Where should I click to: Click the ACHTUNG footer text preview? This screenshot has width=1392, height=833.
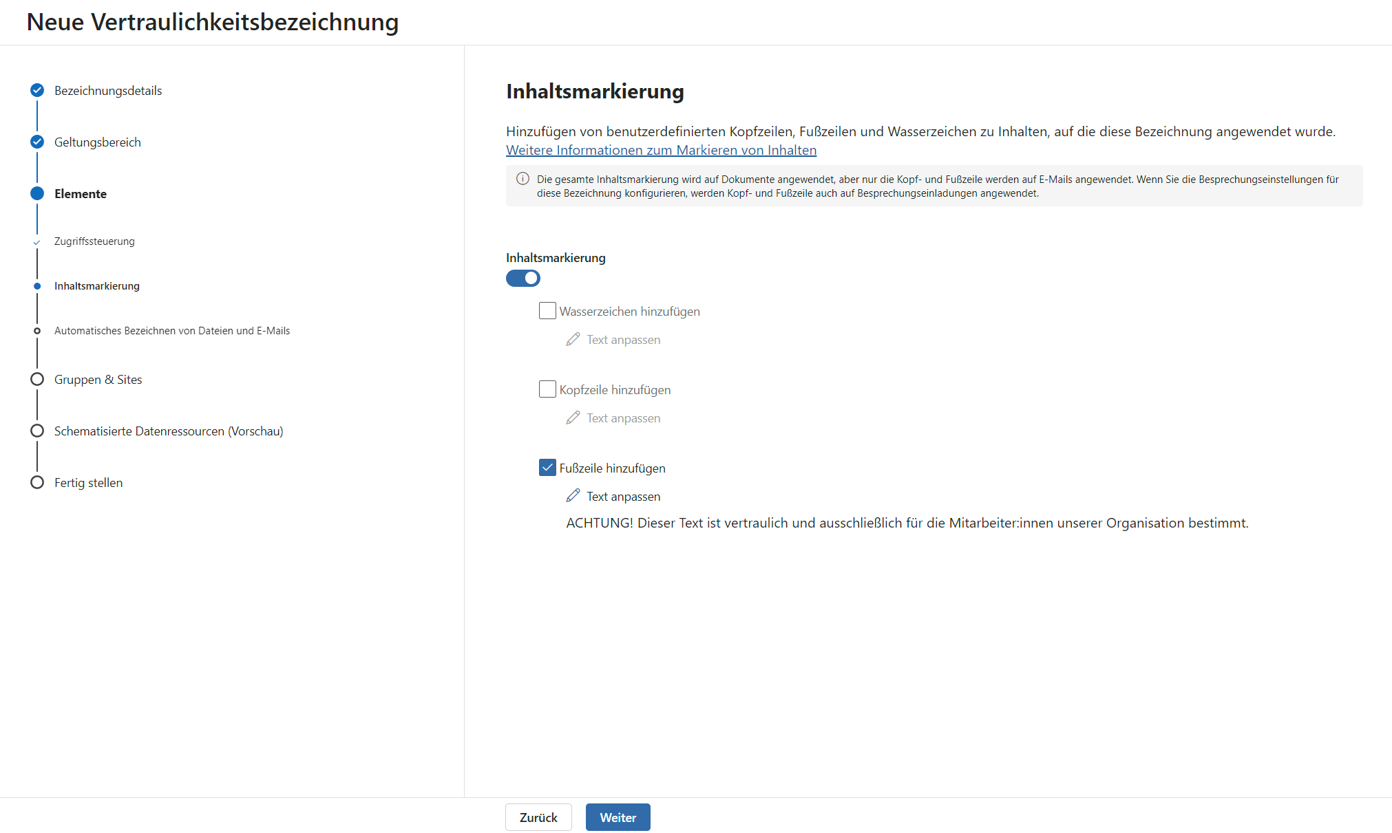[907, 523]
